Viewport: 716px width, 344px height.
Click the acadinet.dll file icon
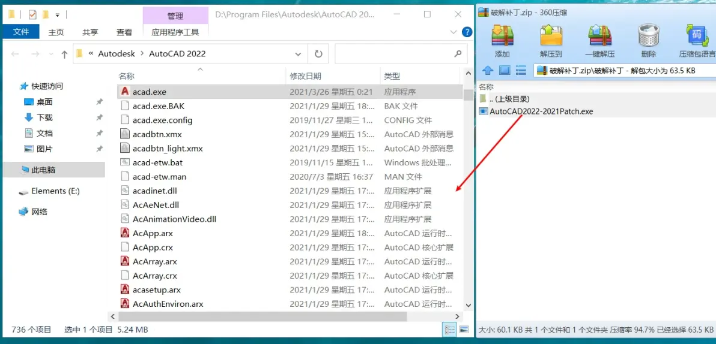coord(125,191)
